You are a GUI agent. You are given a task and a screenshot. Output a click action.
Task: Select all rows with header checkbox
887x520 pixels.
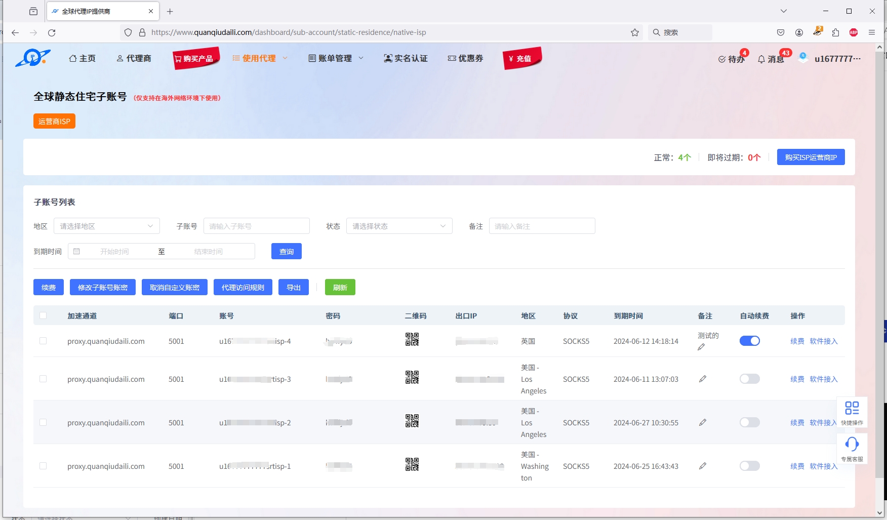click(x=43, y=315)
